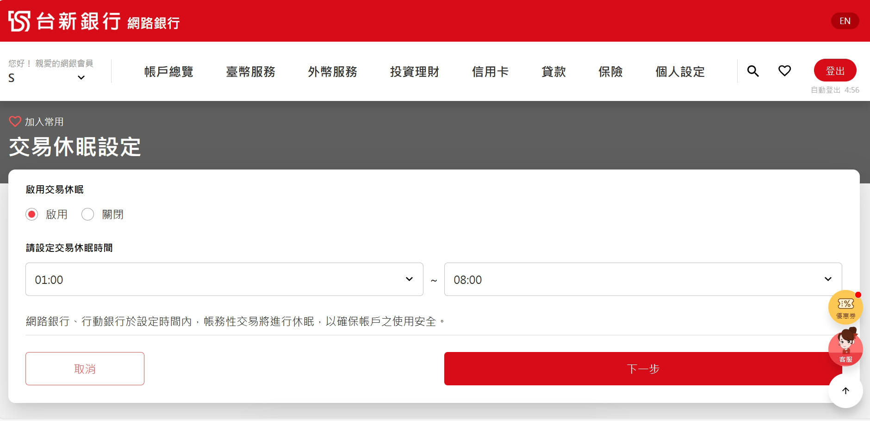870x421 pixels.
Task: Click the 加入常用 heart icon
Action: (15, 121)
